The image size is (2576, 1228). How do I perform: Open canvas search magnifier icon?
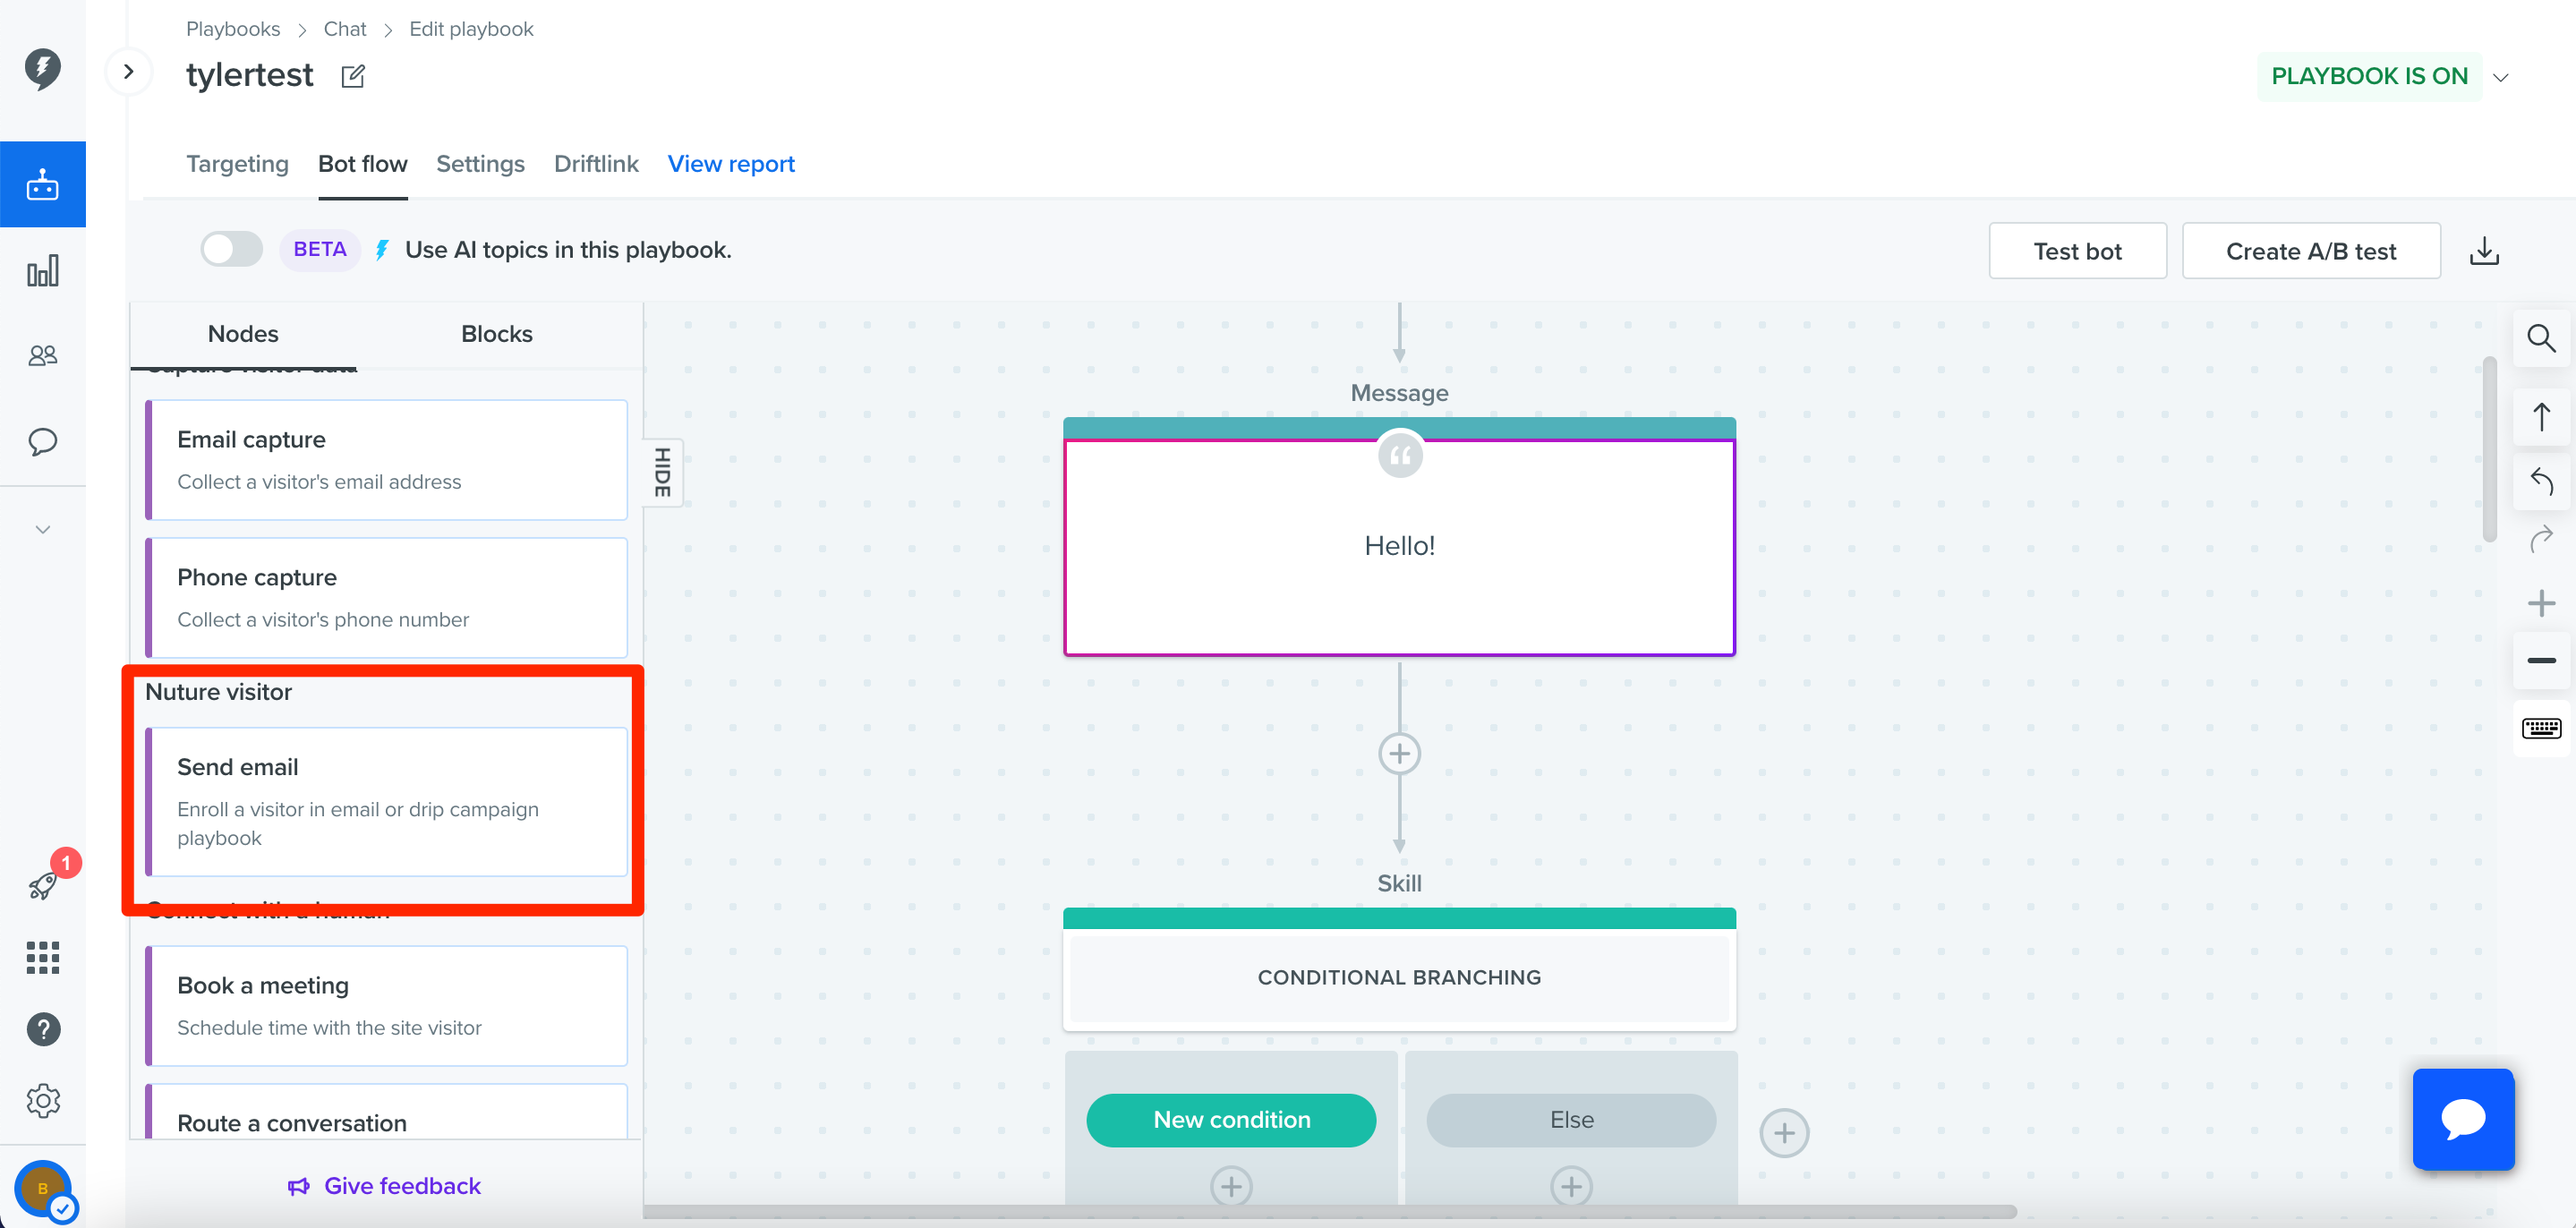(2541, 339)
